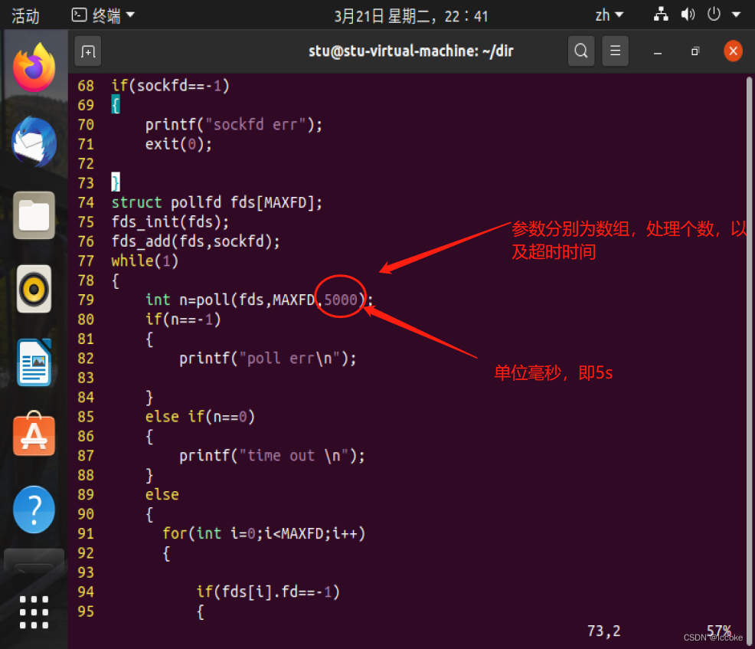Click on 'struct pollfd fds[MAXFD];' line

coord(217,202)
